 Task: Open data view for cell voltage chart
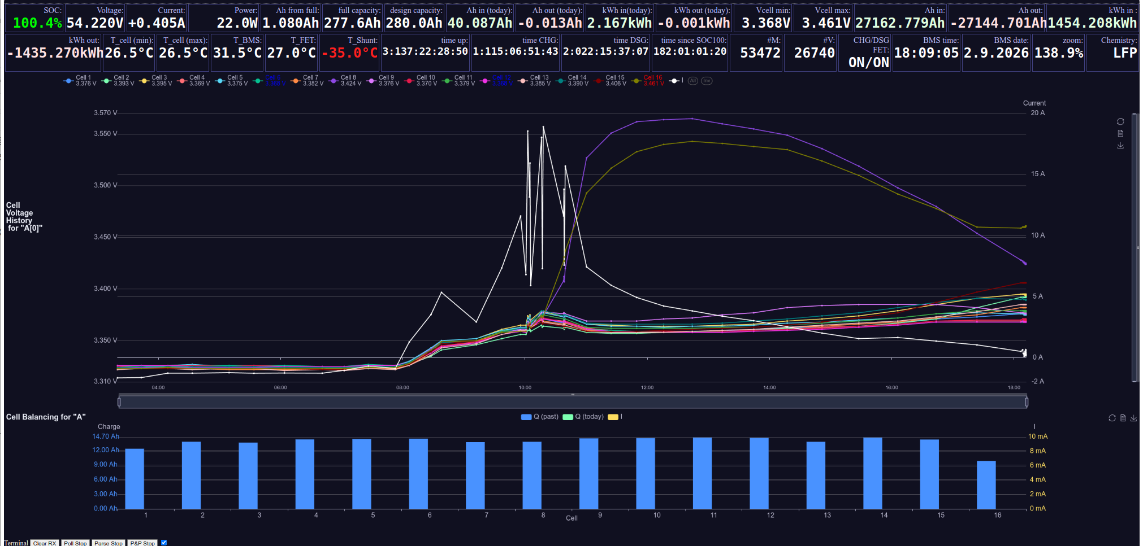pos(1120,134)
